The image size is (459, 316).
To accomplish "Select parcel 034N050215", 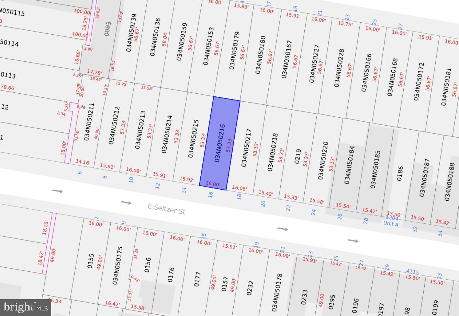I will [x=194, y=139].
